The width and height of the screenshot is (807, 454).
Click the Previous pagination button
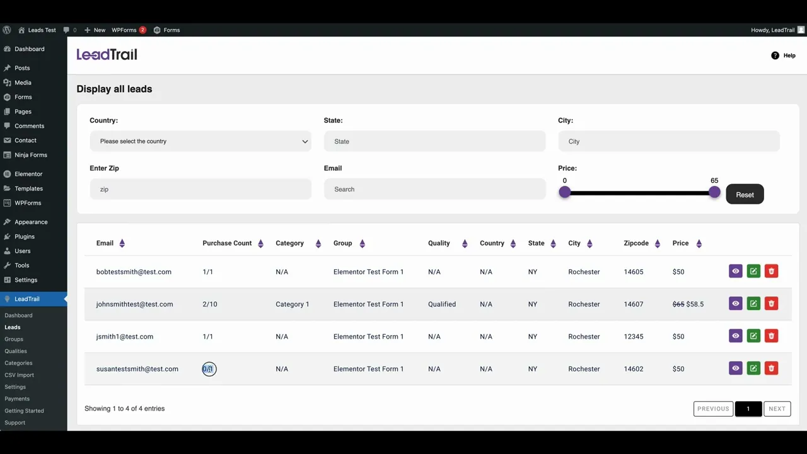click(713, 409)
